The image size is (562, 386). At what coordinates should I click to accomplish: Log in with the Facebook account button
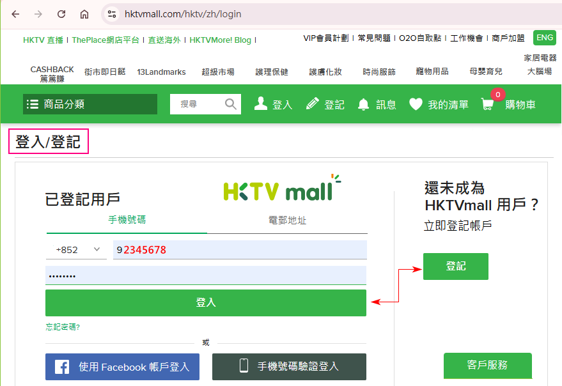point(122,367)
